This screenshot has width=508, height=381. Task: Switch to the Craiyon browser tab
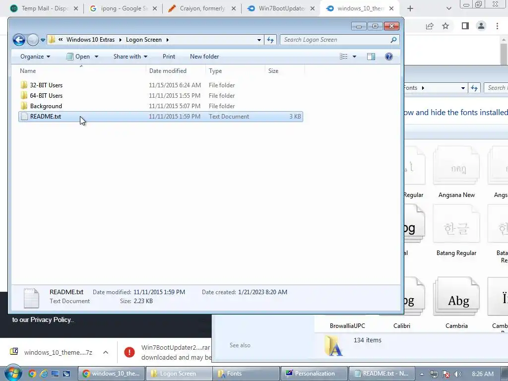[201, 8]
